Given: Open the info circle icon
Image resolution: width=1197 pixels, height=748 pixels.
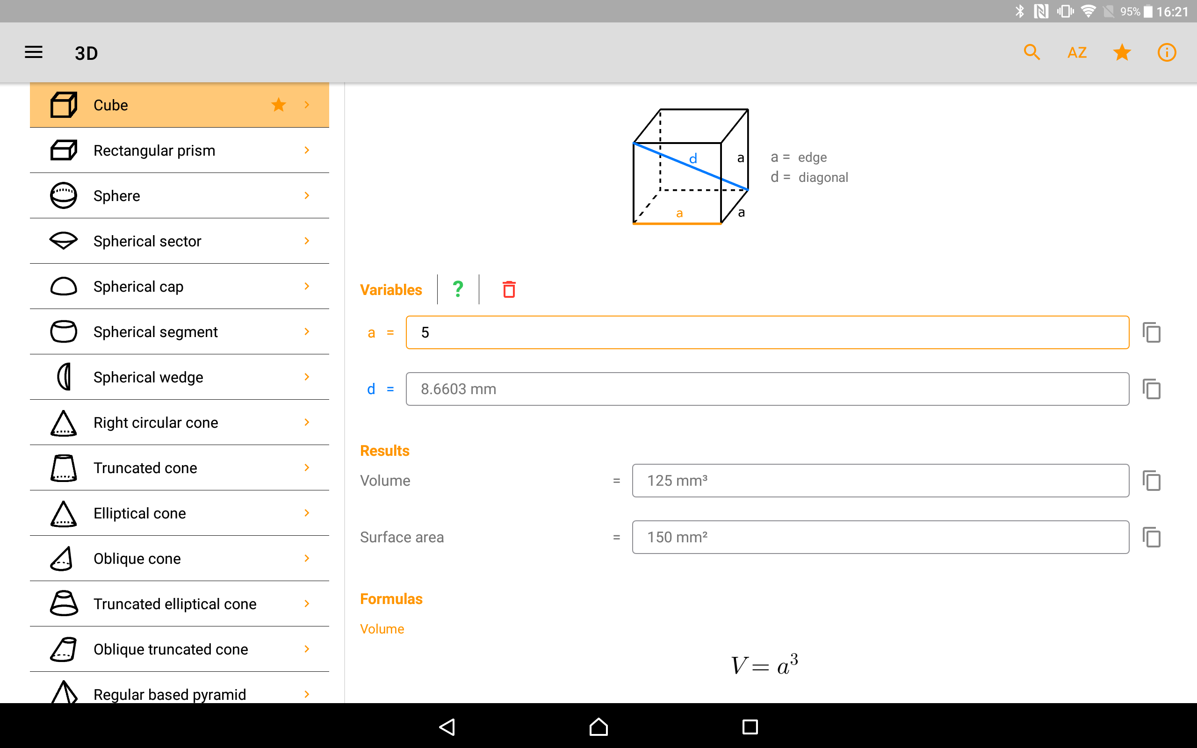Looking at the screenshot, I should point(1166,52).
